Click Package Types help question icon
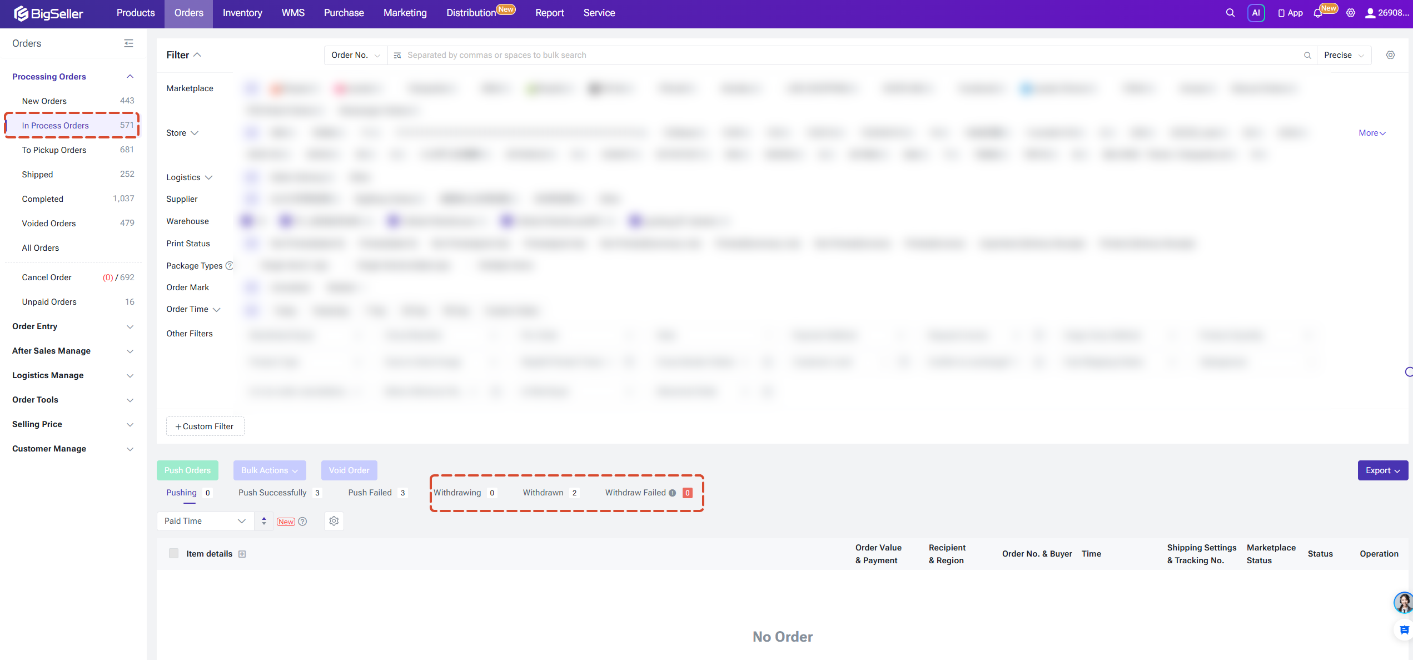Screen dimensions: 1413x660 [x=229, y=266]
